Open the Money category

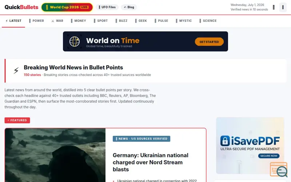pos(78,21)
